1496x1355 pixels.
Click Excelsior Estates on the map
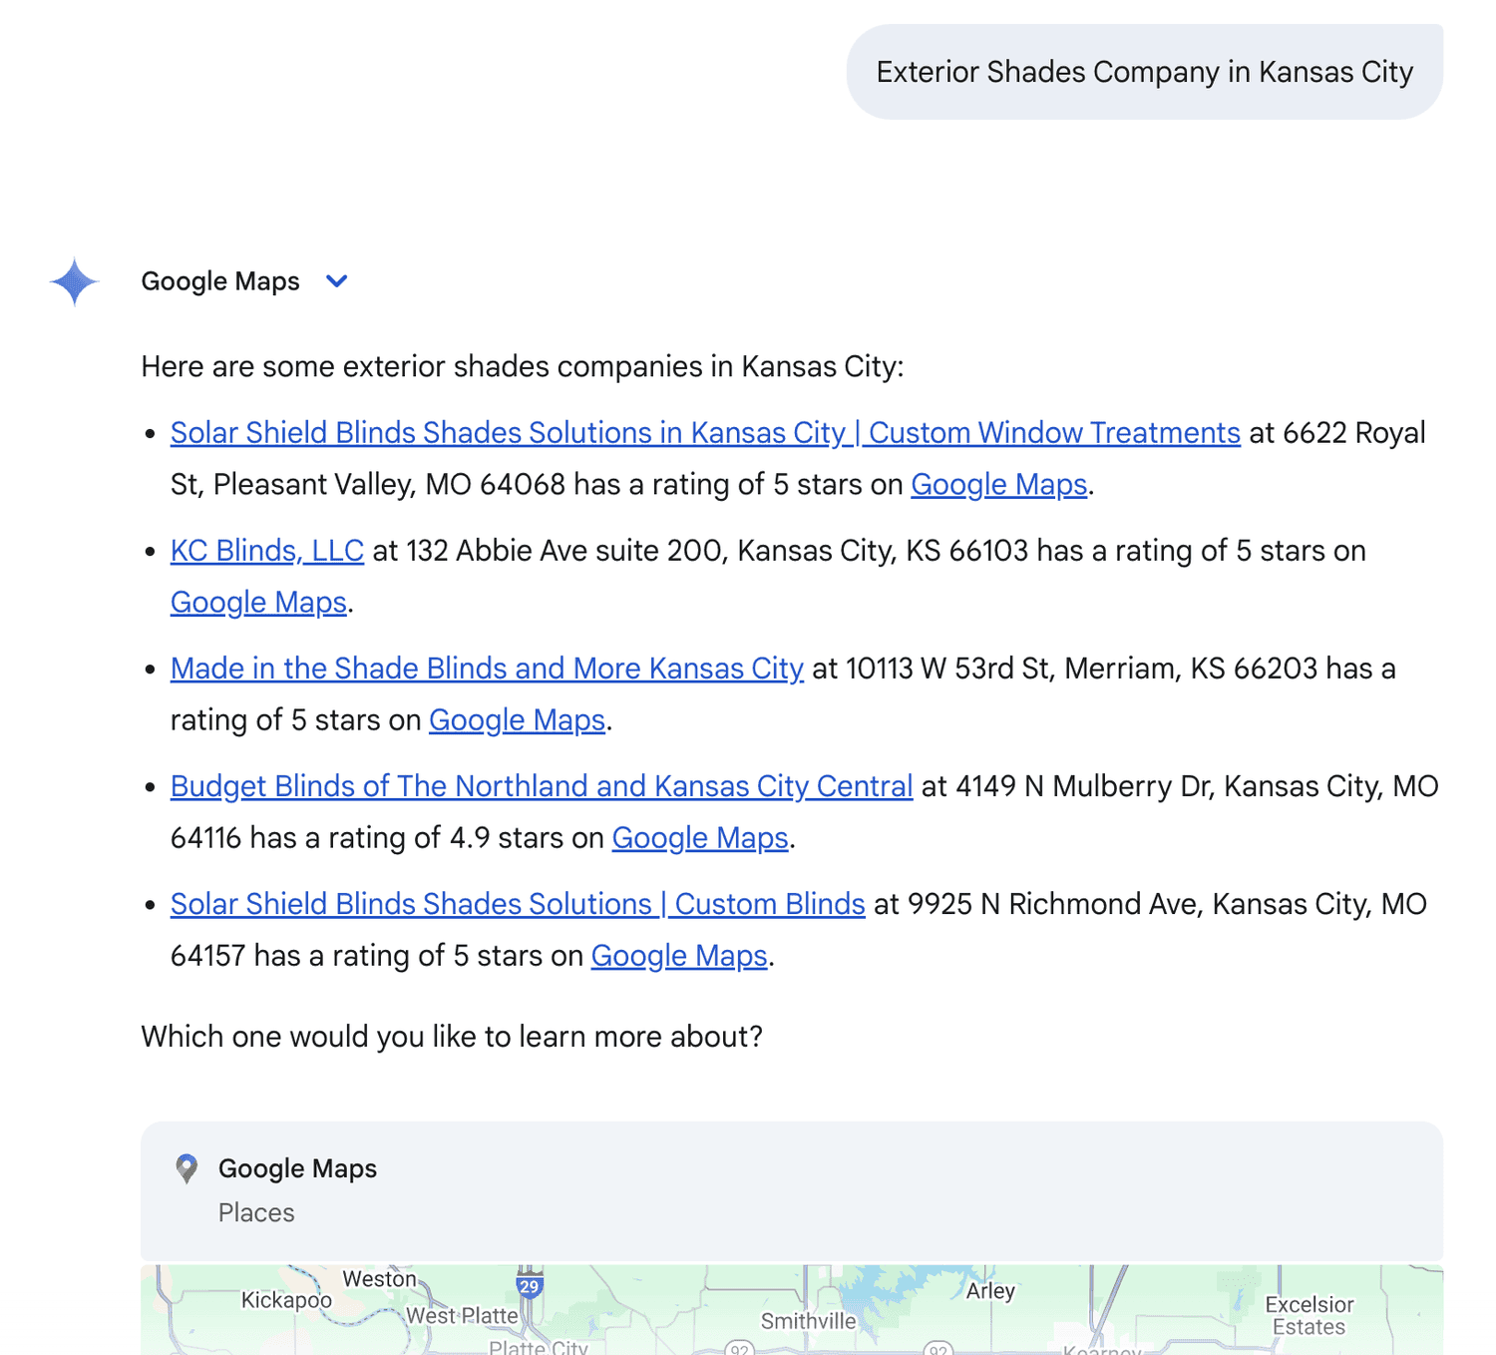point(1309,1315)
